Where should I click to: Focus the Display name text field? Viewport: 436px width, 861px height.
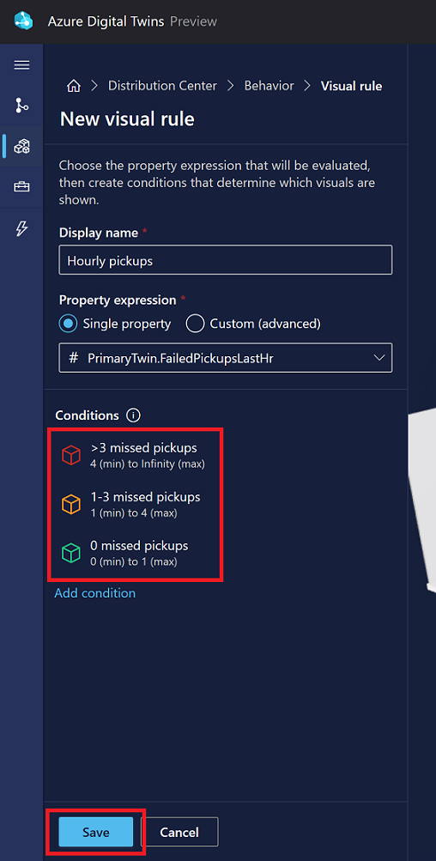tap(226, 260)
